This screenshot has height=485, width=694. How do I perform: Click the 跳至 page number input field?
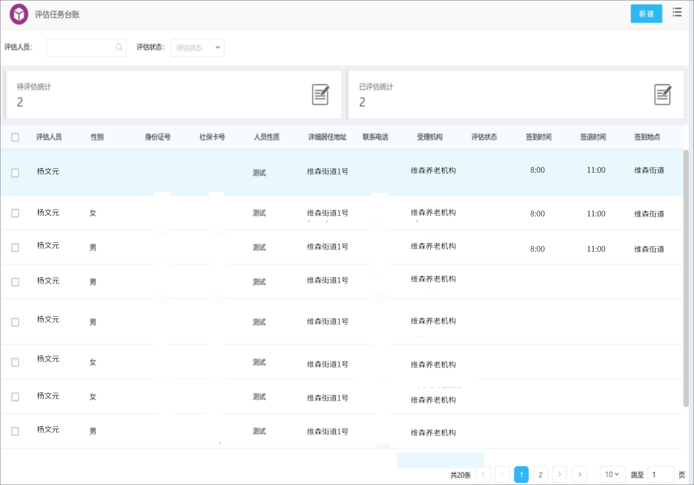(x=661, y=474)
